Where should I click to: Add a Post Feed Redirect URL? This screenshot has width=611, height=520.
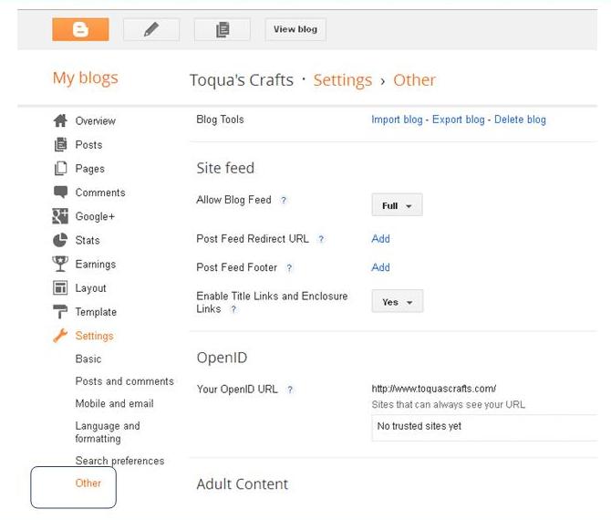pyautogui.click(x=380, y=239)
